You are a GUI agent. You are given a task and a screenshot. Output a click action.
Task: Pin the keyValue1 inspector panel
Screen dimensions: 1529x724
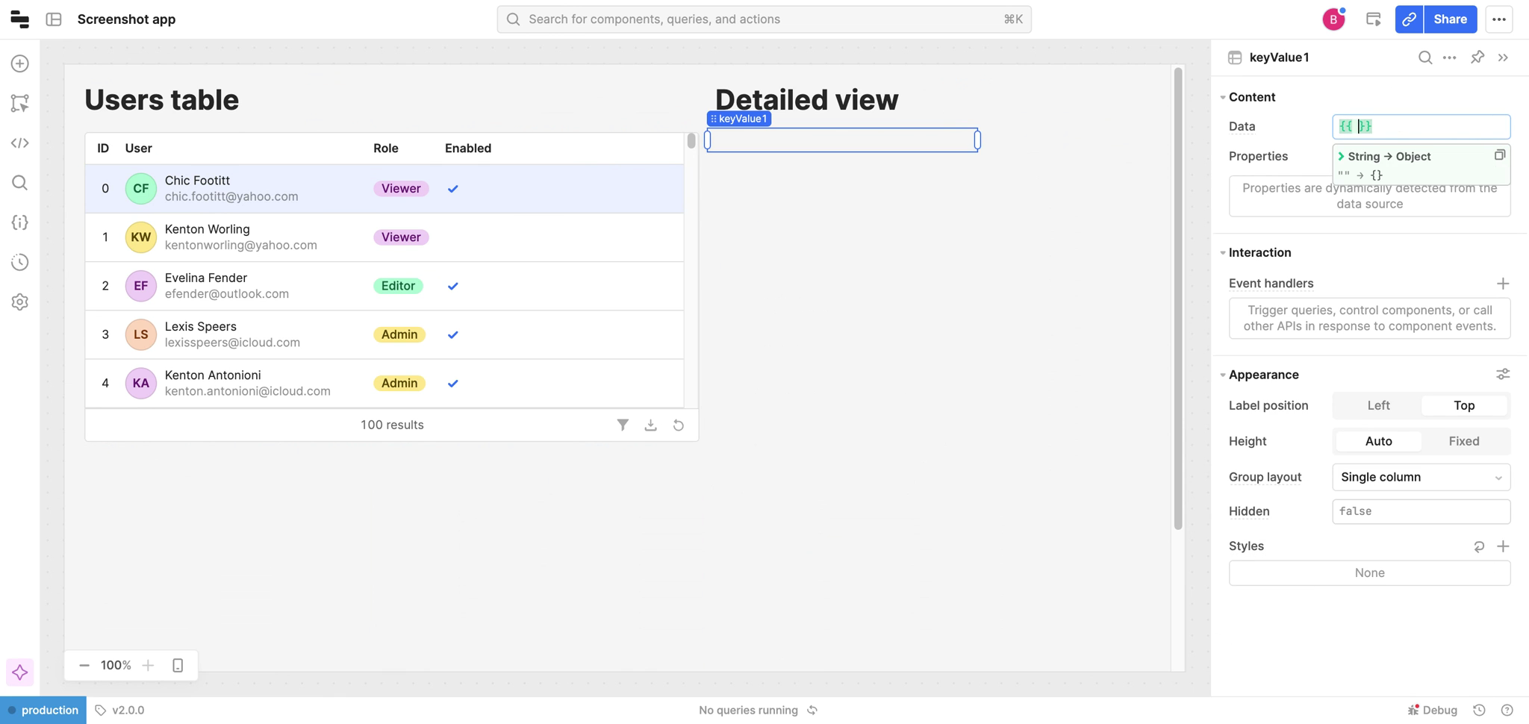click(x=1477, y=57)
